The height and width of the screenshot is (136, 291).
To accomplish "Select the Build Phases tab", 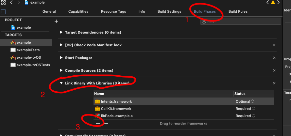I will tap(205, 11).
